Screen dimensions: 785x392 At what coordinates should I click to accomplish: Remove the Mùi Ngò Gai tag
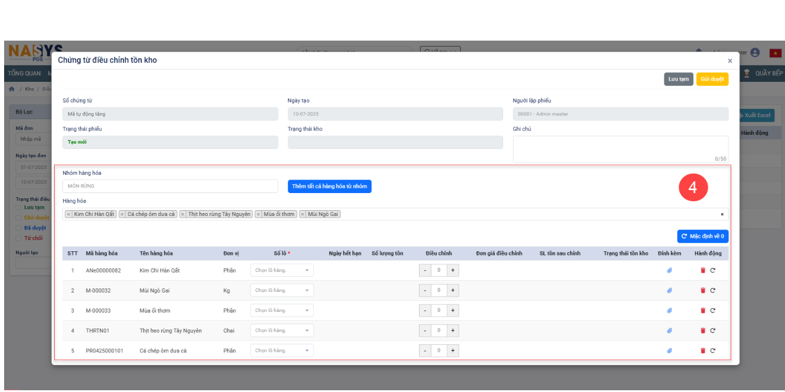click(x=302, y=214)
